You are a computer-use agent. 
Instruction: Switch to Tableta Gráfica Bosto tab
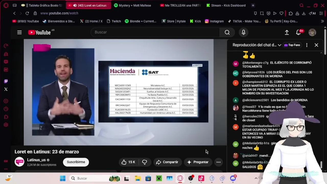(x=42, y=5)
